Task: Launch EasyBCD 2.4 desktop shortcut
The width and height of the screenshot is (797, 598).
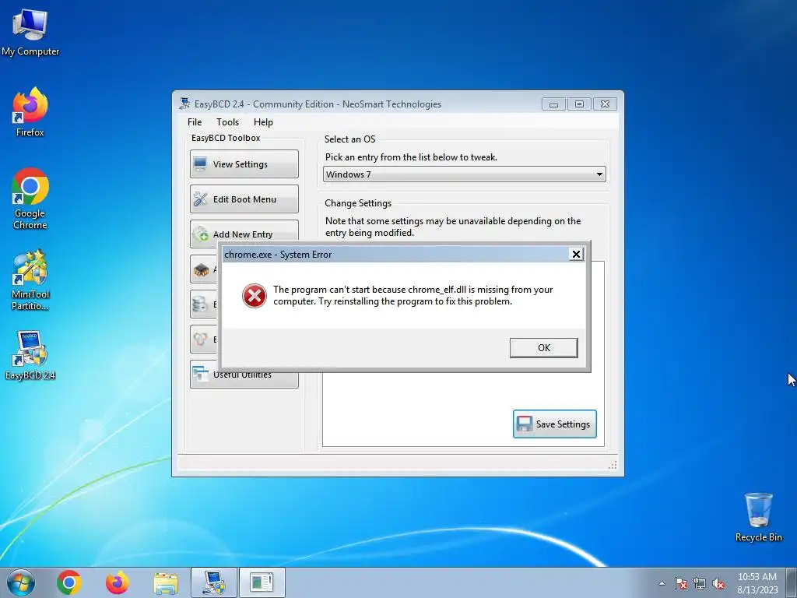Action: pos(30,355)
